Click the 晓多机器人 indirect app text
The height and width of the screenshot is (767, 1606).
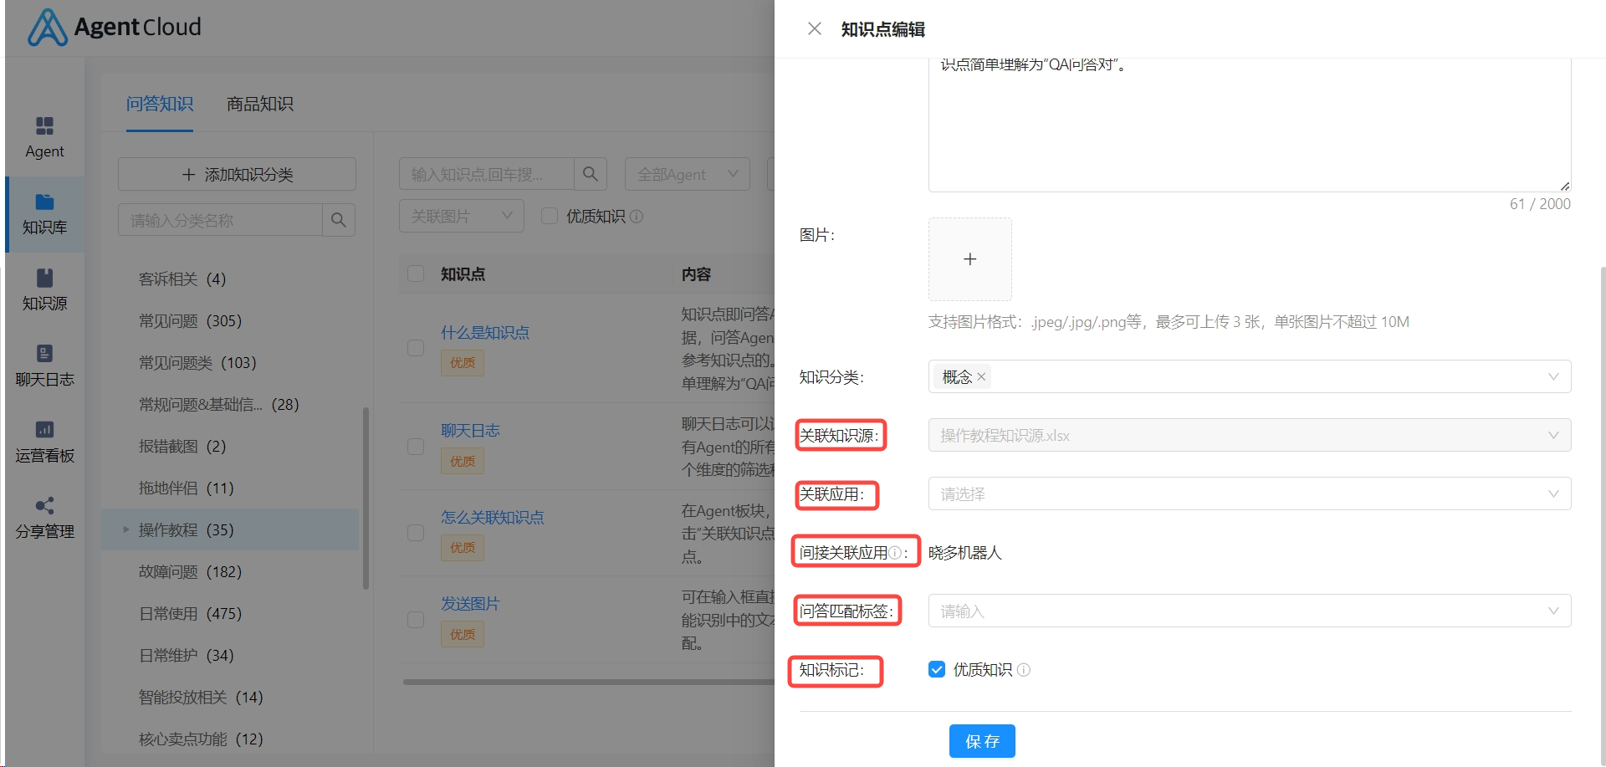[964, 553]
